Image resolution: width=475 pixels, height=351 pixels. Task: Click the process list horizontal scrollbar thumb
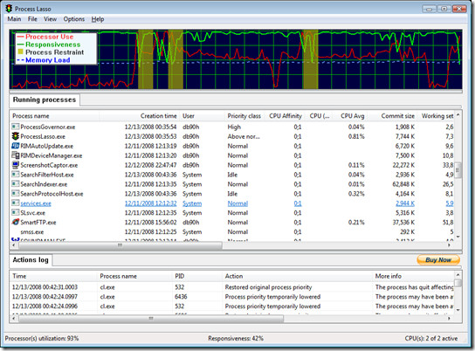120,245
